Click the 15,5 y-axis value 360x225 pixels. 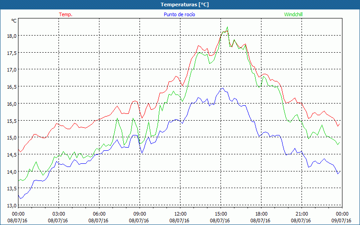12,121
